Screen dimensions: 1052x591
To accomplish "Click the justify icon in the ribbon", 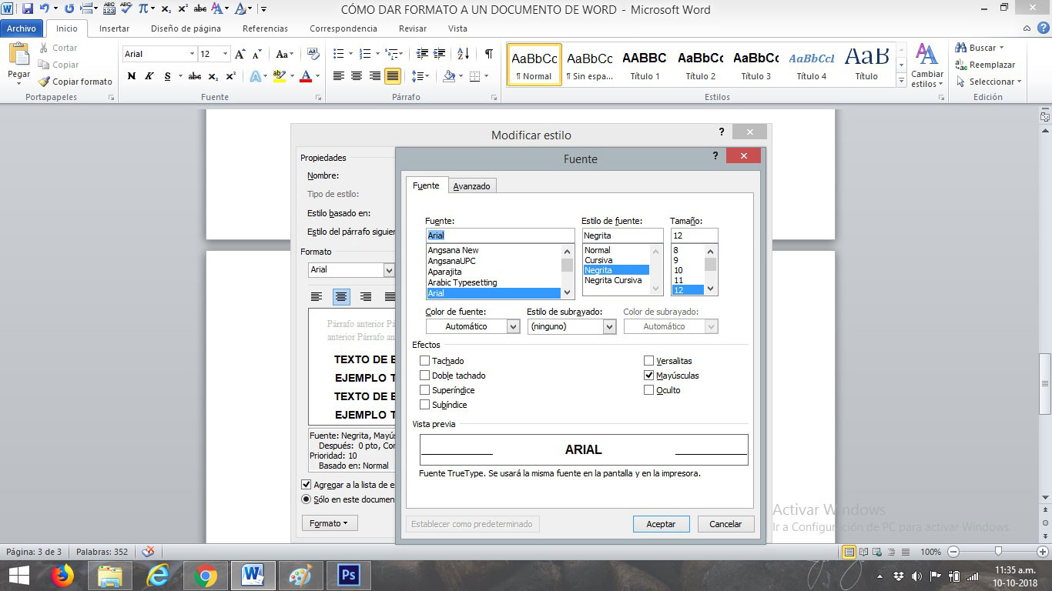I will point(393,76).
